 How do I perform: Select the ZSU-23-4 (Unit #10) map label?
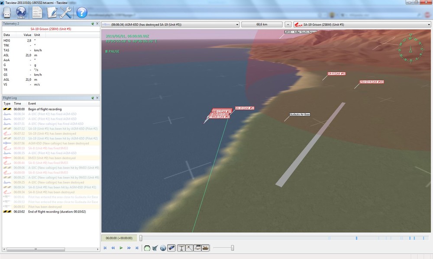tap(372, 82)
